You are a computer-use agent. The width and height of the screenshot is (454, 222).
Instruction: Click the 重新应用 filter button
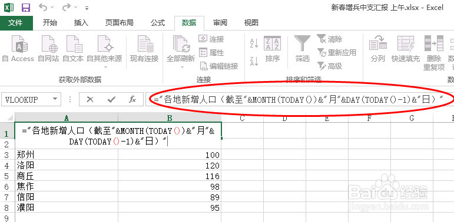click(x=336, y=52)
